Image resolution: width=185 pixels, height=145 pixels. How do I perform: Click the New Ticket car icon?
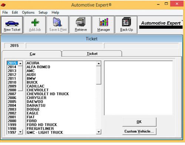coord(12,23)
